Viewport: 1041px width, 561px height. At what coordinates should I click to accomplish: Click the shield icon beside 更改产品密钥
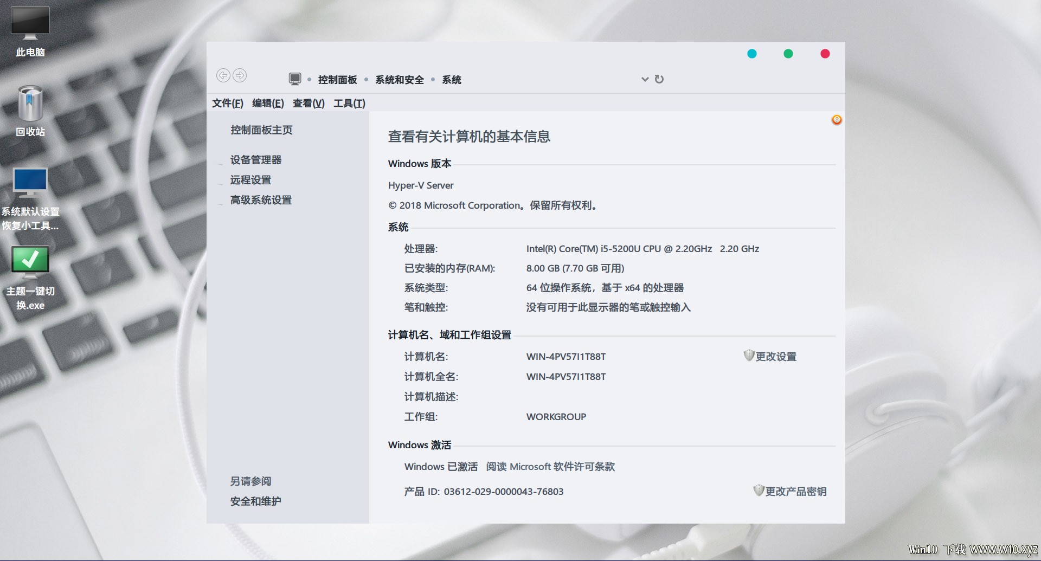pos(759,491)
